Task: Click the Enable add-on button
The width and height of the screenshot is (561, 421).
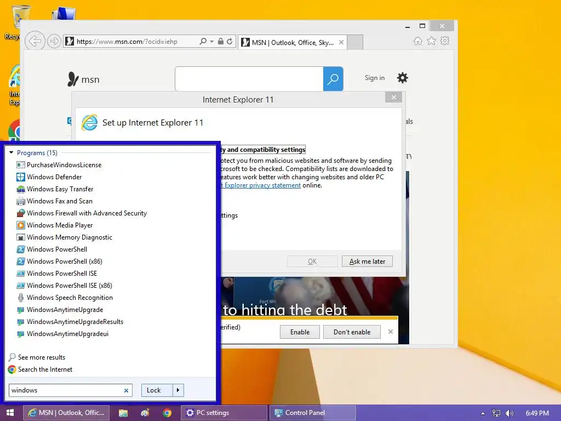Action: [x=300, y=332]
